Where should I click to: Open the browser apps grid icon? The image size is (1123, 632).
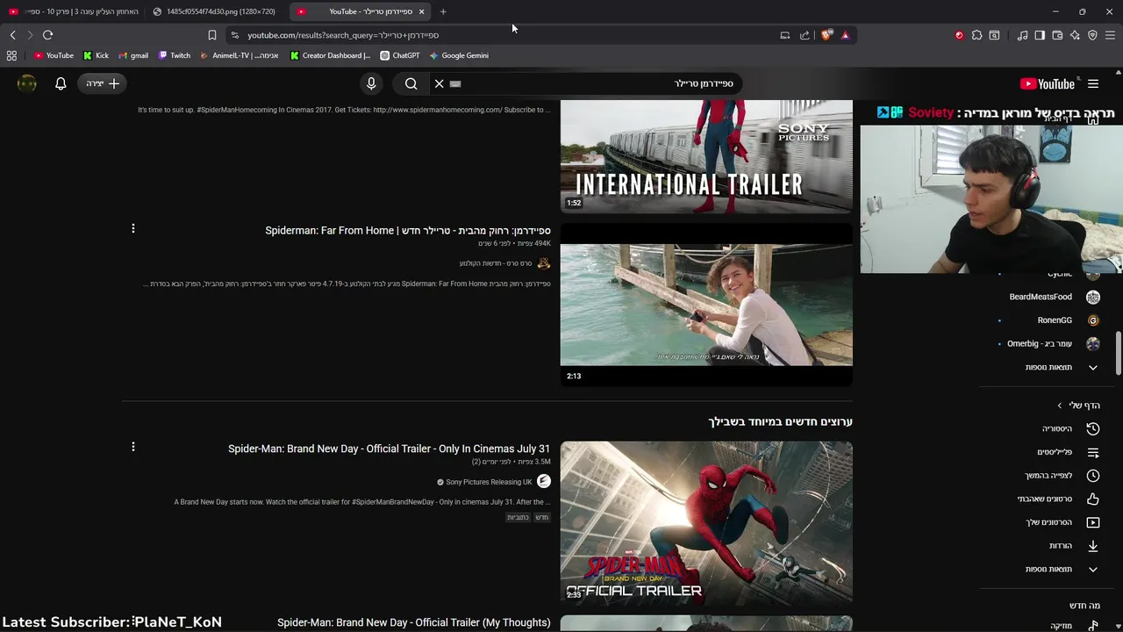pyautogui.click(x=11, y=55)
